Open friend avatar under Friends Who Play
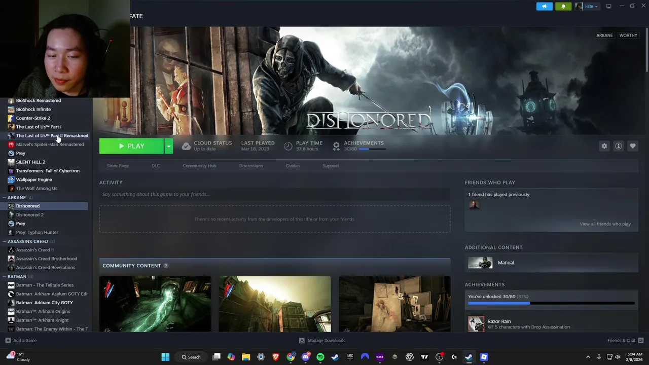Screen dimensions: 649x365 (x=474, y=205)
